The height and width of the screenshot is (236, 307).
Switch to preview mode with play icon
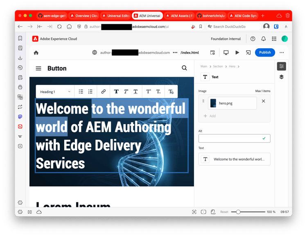click(x=237, y=52)
